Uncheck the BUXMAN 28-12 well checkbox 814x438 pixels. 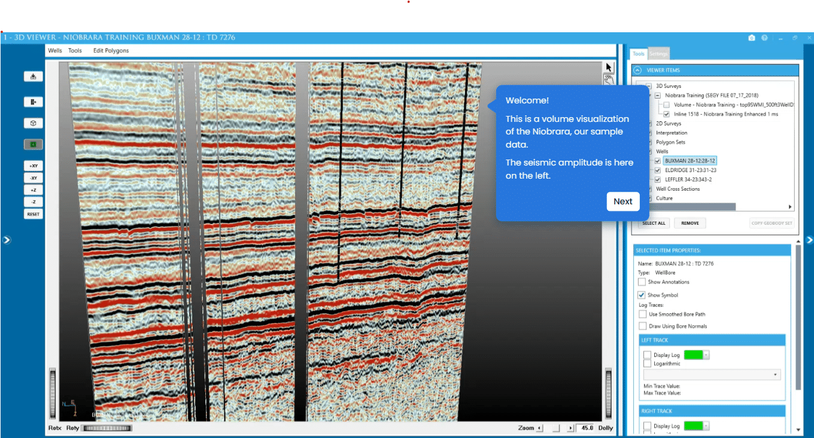point(658,161)
